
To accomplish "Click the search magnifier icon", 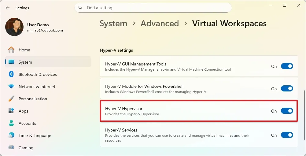I will pyautogui.click(x=80, y=8).
